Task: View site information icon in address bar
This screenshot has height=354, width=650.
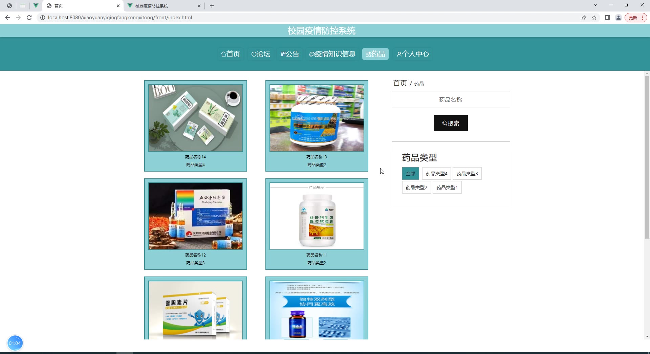Action: (43, 18)
